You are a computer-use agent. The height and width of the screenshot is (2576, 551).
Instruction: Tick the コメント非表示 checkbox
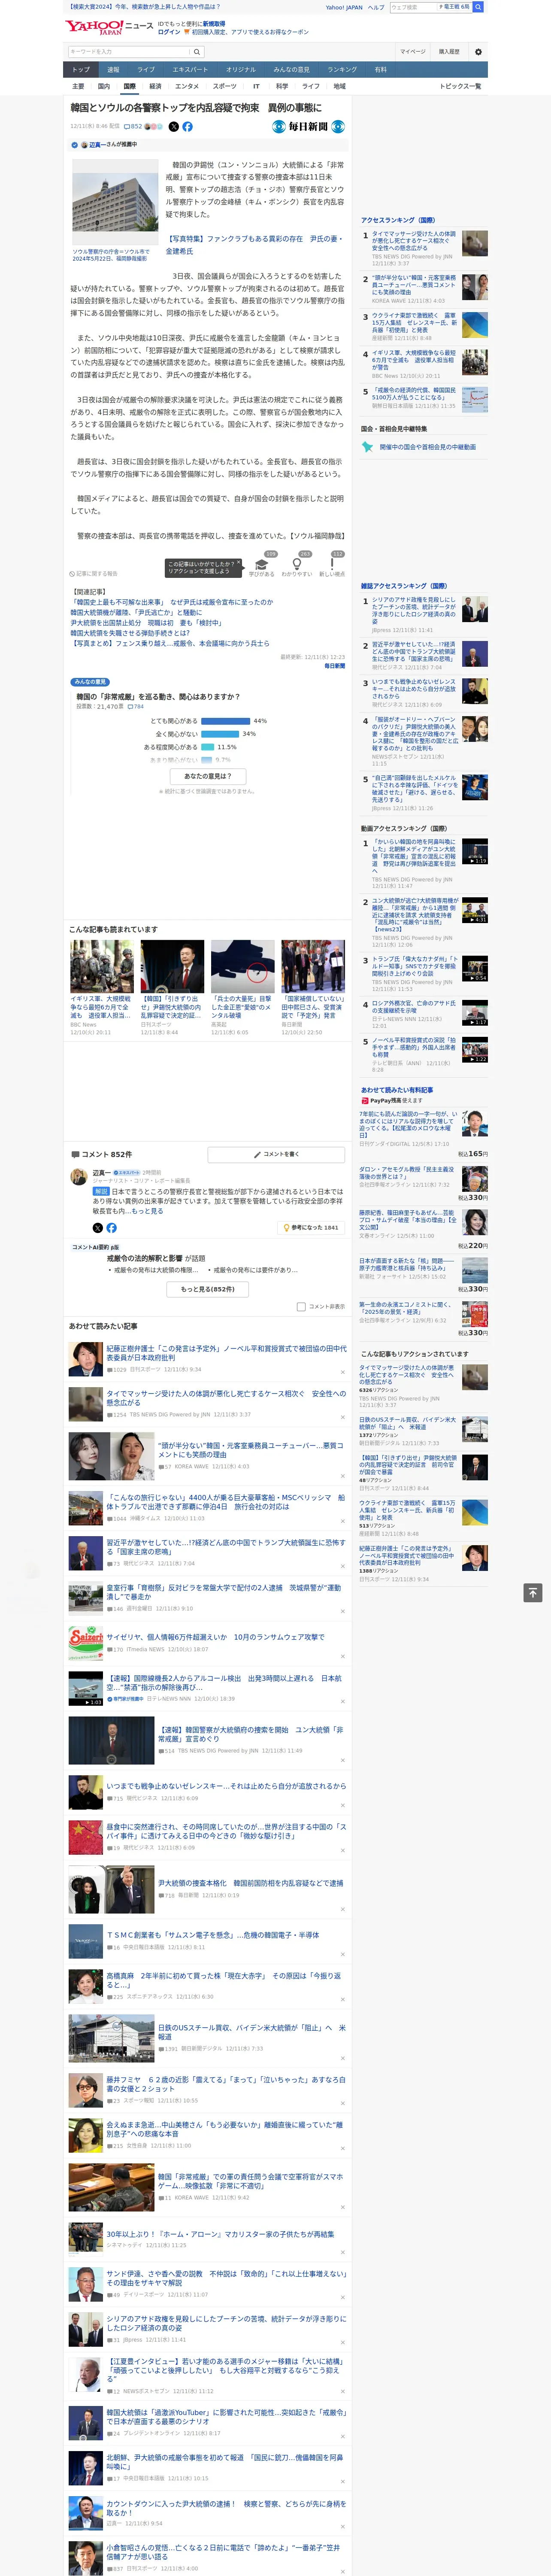[301, 1306]
